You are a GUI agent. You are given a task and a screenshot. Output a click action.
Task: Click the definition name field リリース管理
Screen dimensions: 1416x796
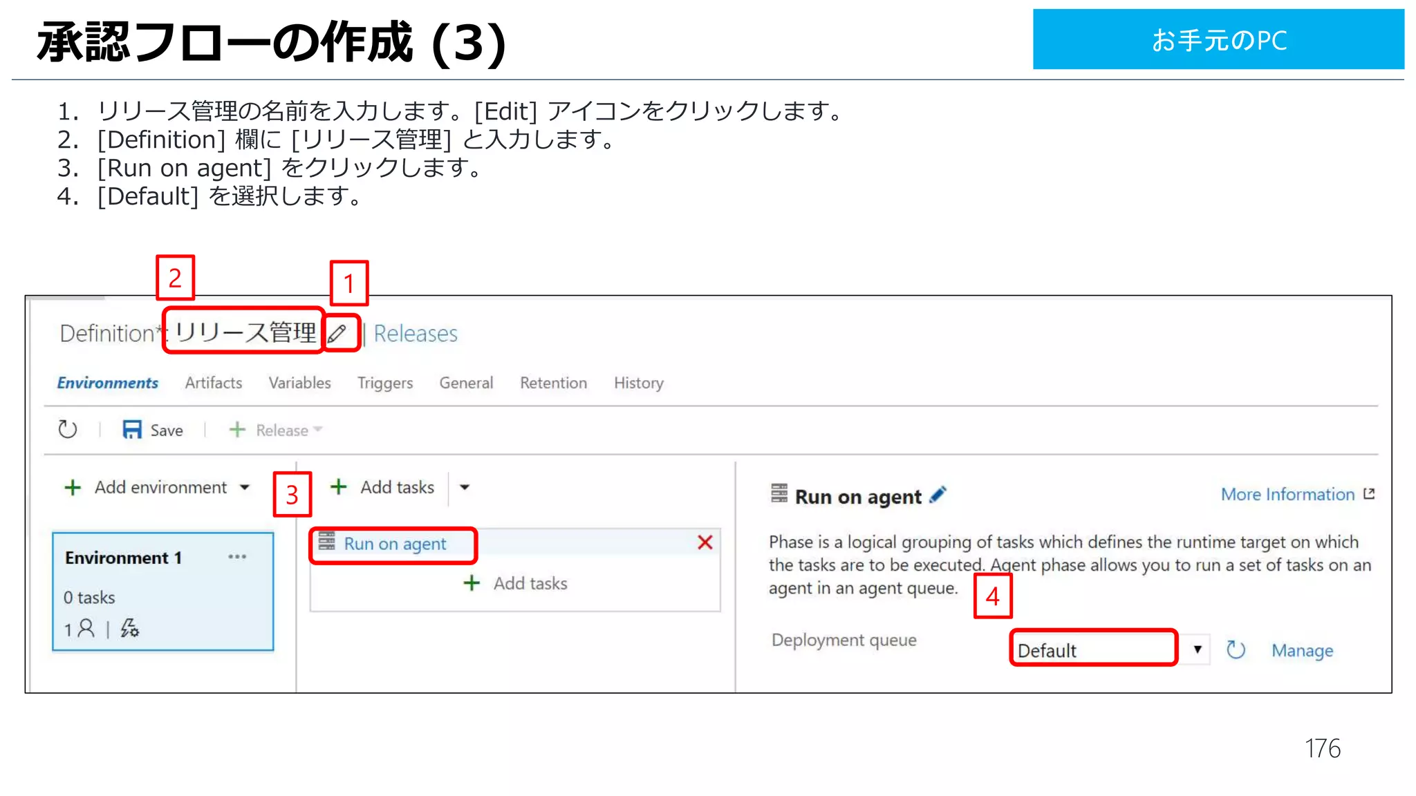pos(245,332)
